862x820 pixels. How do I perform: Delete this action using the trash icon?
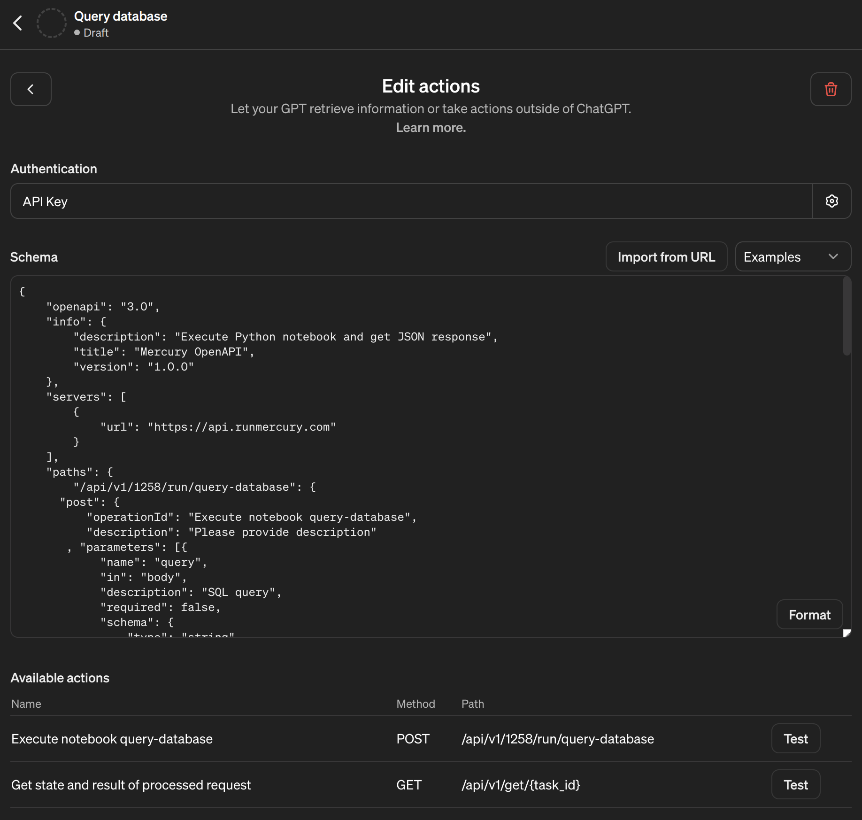[830, 89]
